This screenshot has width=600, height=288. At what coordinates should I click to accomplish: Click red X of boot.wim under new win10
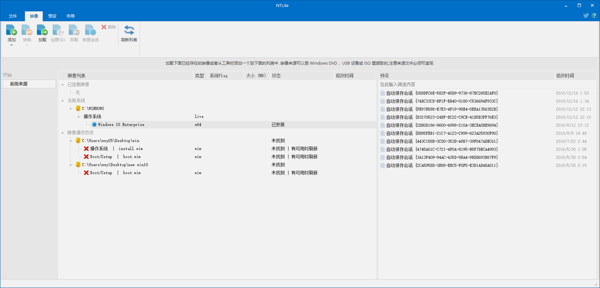(x=86, y=173)
